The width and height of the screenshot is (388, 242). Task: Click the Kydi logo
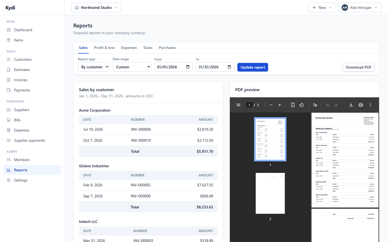(10, 8)
